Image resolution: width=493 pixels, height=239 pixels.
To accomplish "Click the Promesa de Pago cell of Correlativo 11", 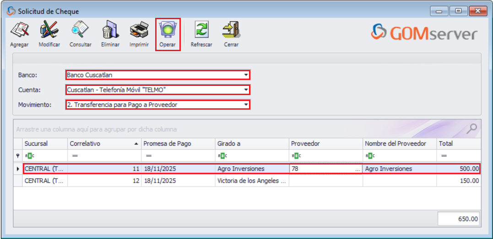I will click(x=178, y=169).
